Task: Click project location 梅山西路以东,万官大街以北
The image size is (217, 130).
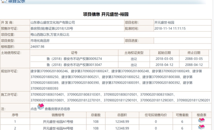Action: pyautogui.click(x=50, y=35)
